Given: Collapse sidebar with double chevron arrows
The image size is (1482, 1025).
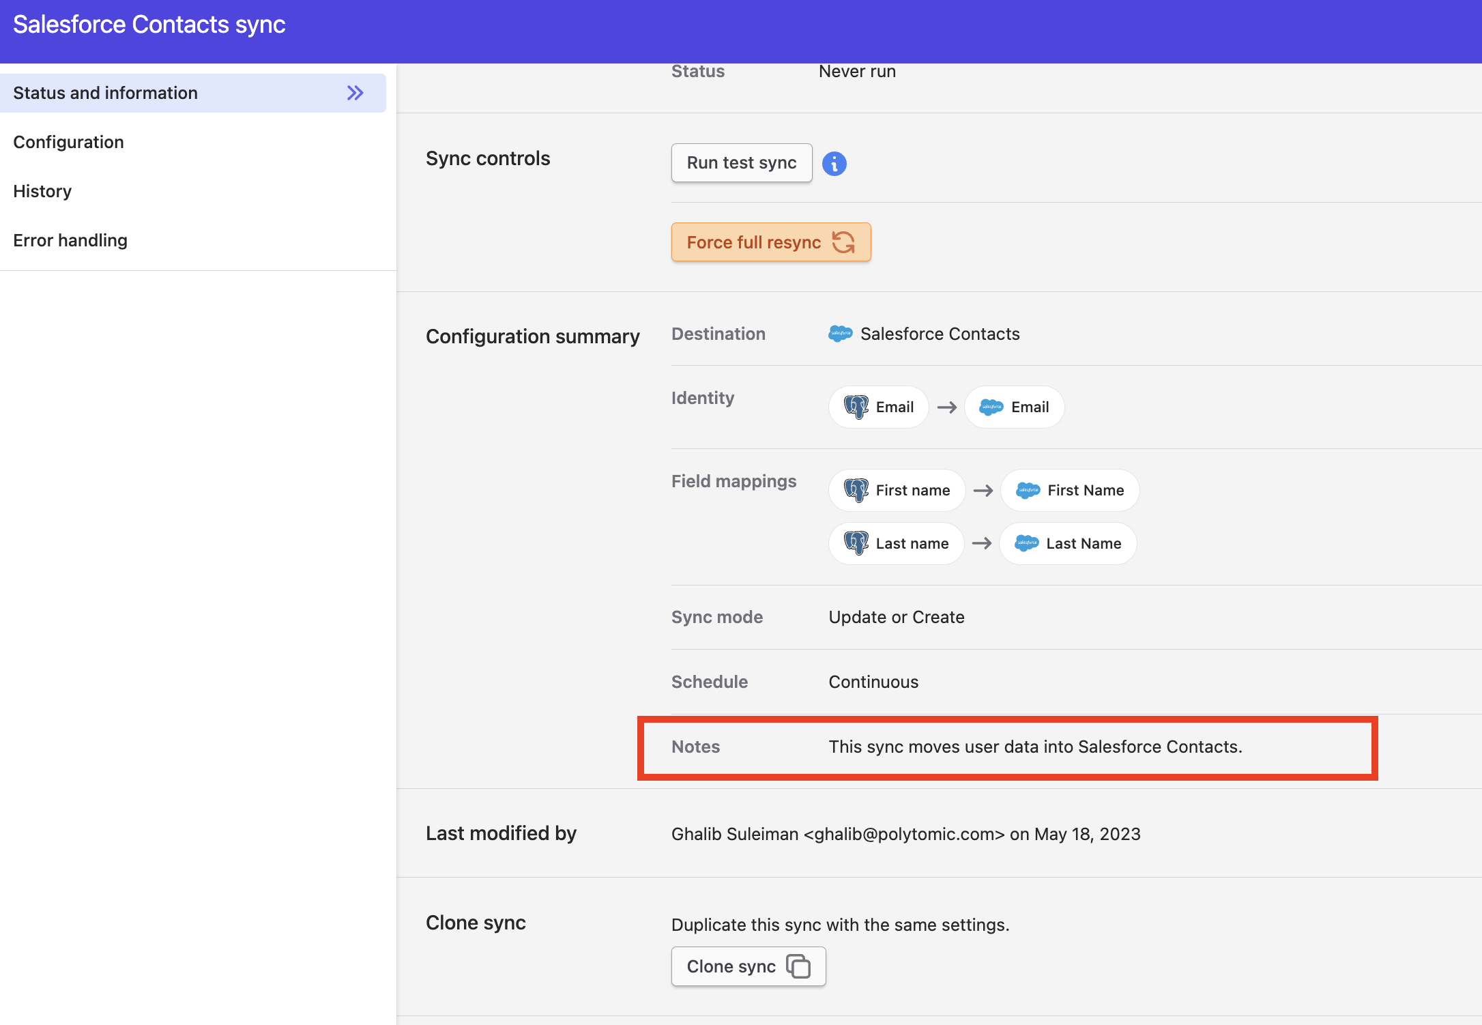Looking at the screenshot, I should tap(355, 93).
